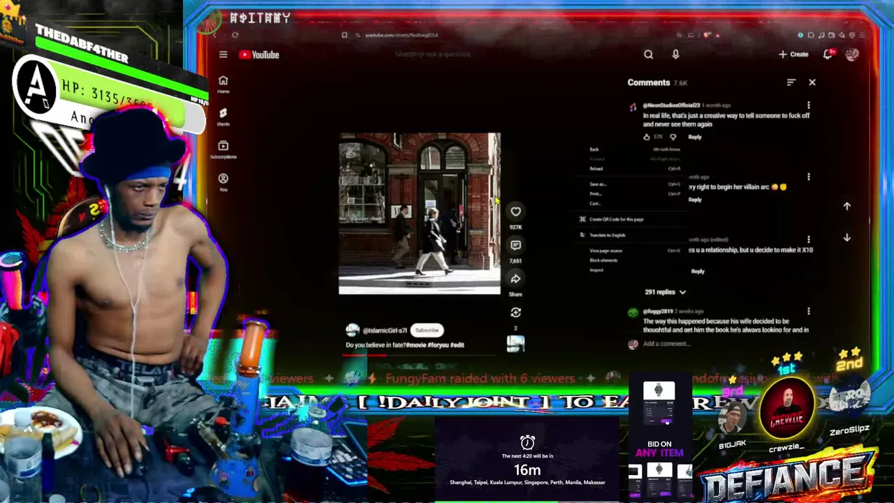The height and width of the screenshot is (503, 894).
Task: Like the NeonStudiosOfficial23 comment
Action: (x=647, y=137)
